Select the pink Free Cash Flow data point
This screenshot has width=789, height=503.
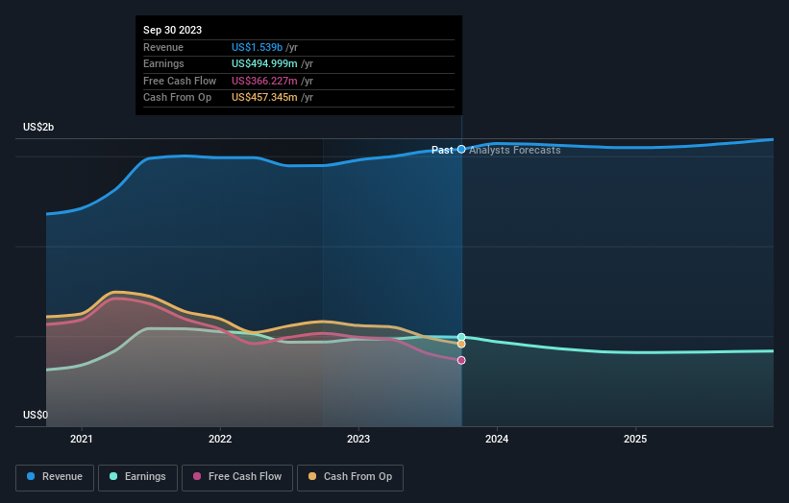pyautogui.click(x=461, y=360)
